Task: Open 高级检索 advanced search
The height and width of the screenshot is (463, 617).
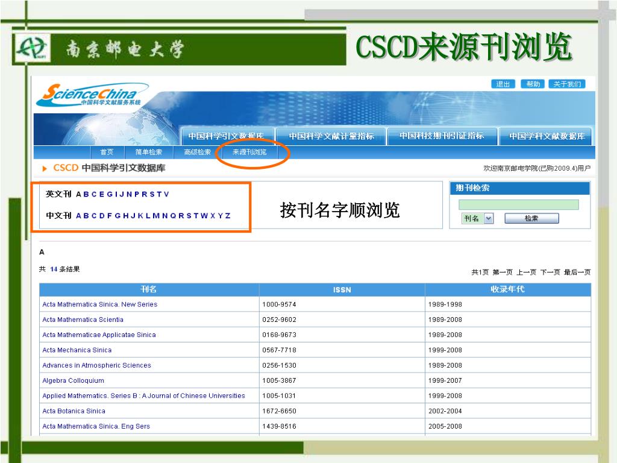Action: coord(198,152)
